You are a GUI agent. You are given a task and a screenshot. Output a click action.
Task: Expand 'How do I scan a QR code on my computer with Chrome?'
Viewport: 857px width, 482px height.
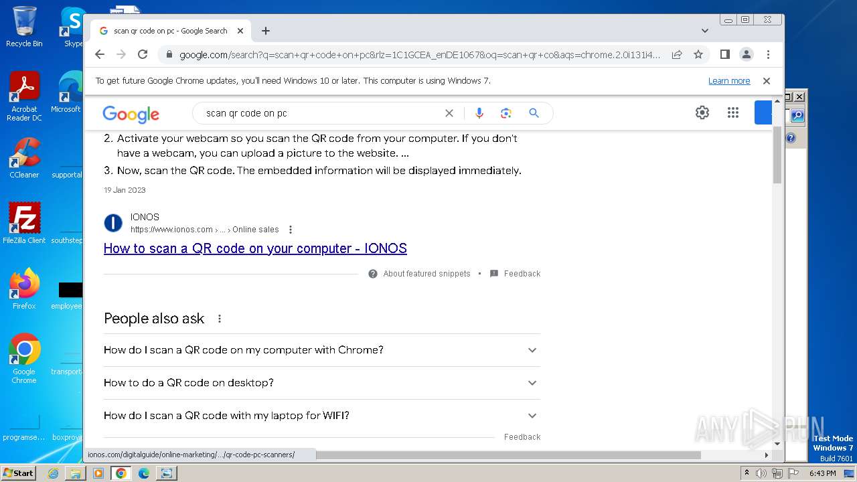click(x=322, y=350)
